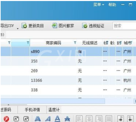Align text left in the editor toolbar
The width and height of the screenshot is (136, 122).
[x=79, y=119]
